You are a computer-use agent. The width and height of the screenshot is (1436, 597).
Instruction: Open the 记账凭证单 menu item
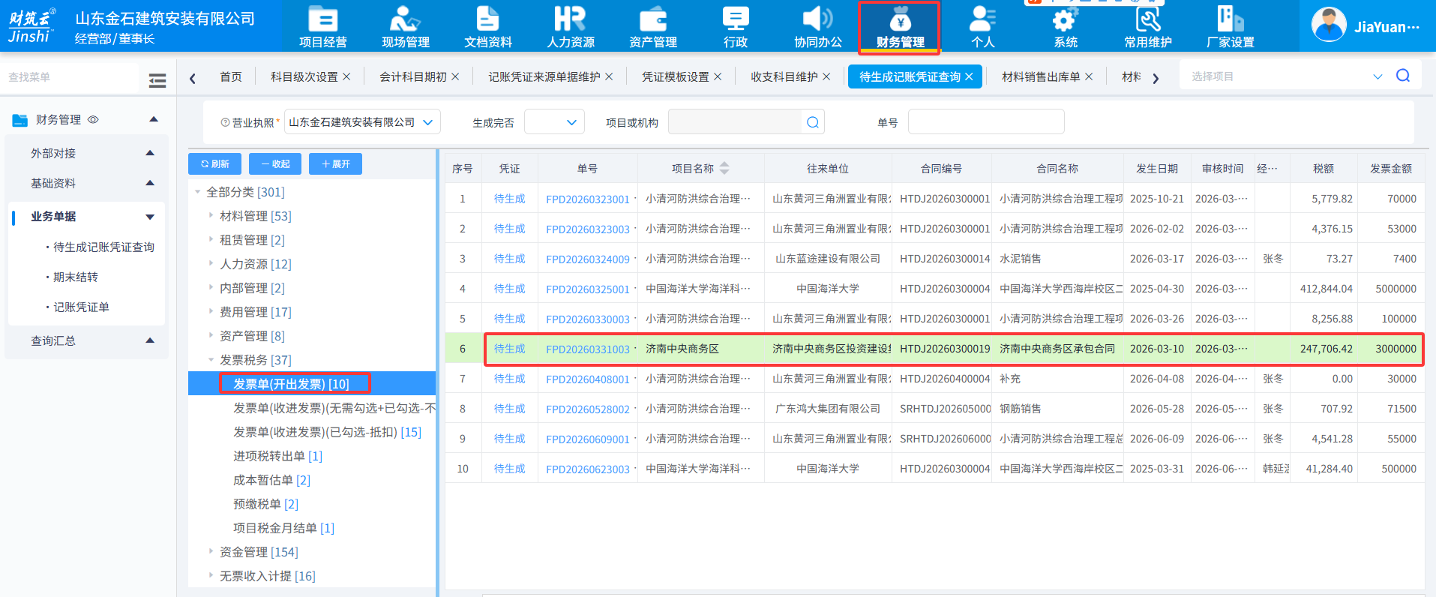(x=81, y=307)
